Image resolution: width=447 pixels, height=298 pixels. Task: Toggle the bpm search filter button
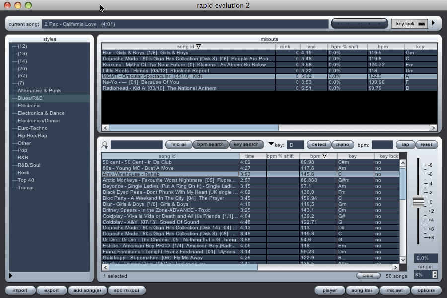click(x=210, y=145)
